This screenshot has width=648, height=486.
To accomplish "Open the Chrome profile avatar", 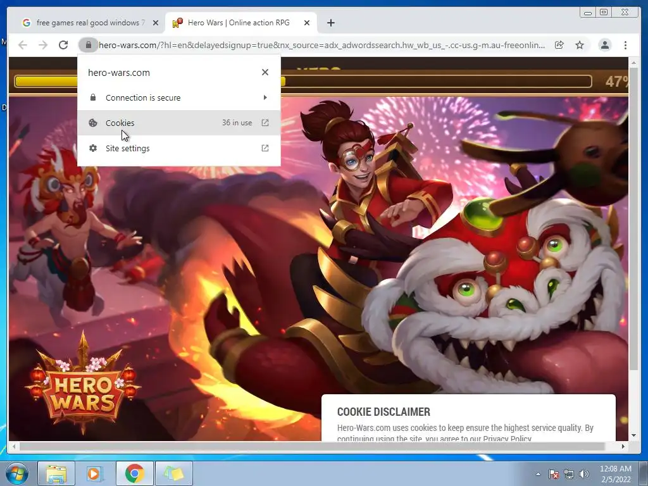I will point(604,45).
